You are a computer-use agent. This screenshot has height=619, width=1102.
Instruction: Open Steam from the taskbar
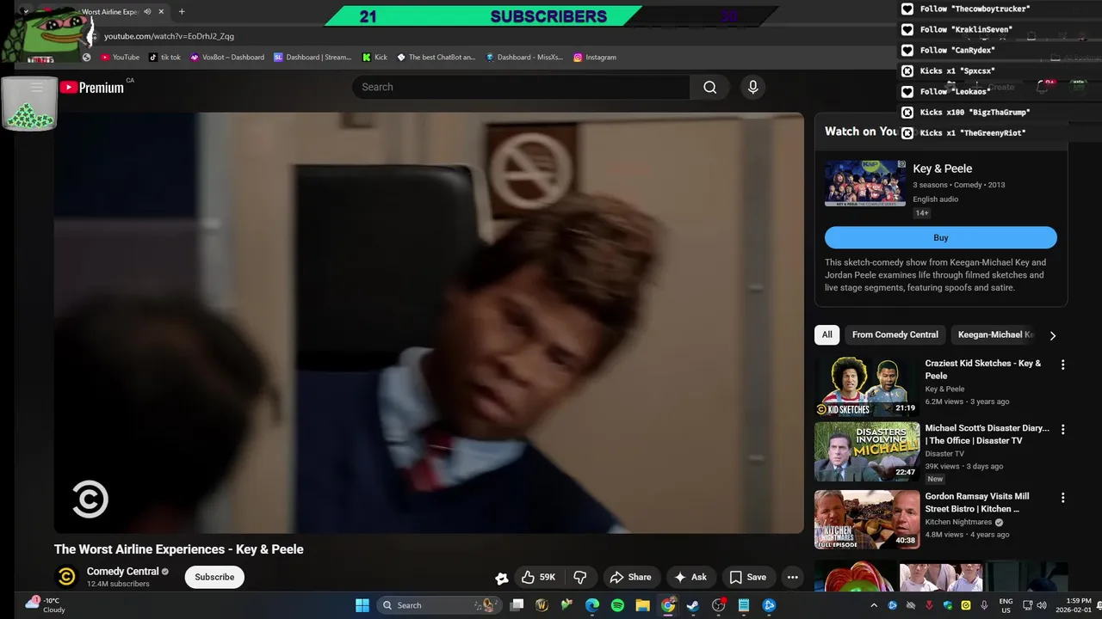click(693, 605)
